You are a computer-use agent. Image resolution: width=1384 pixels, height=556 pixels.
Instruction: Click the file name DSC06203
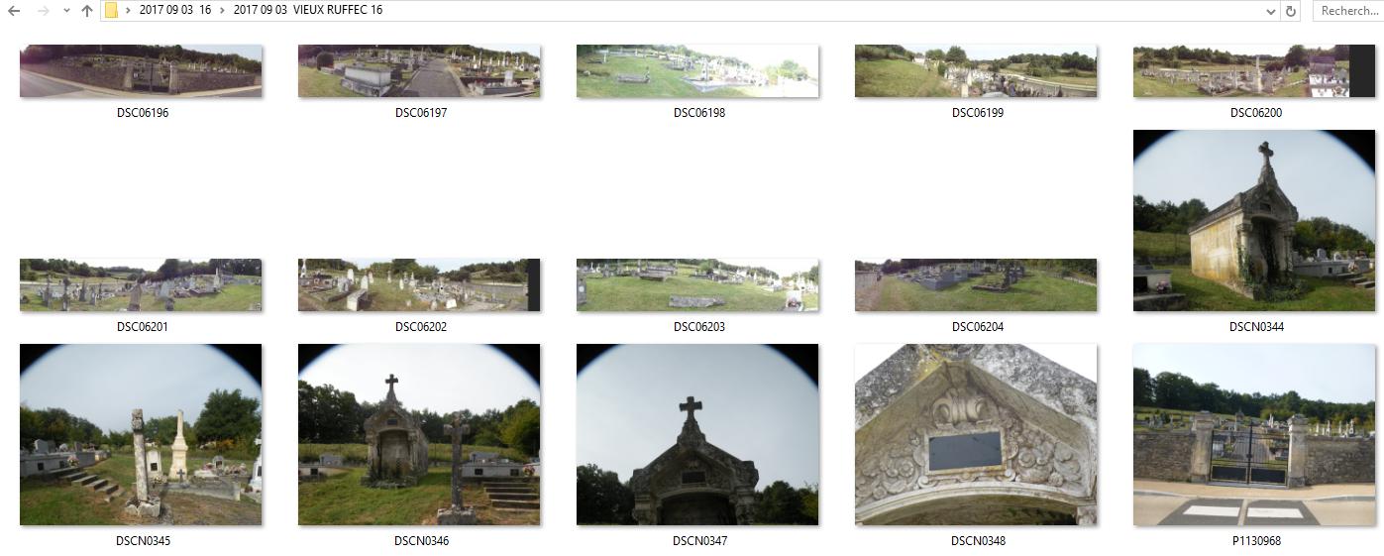click(699, 327)
